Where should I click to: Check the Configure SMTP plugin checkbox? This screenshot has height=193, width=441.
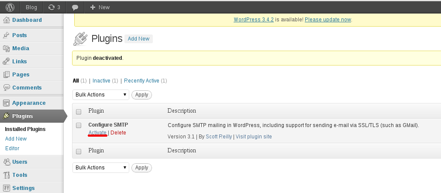pos(79,125)
